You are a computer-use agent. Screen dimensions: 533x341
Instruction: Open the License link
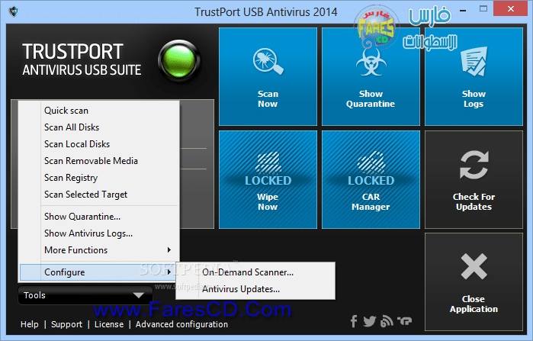pos(109,324)
